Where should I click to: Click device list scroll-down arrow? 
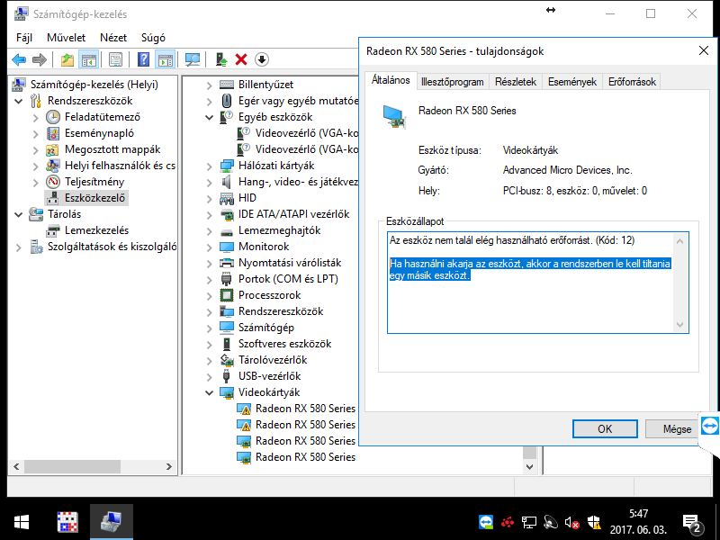[529, 466]
